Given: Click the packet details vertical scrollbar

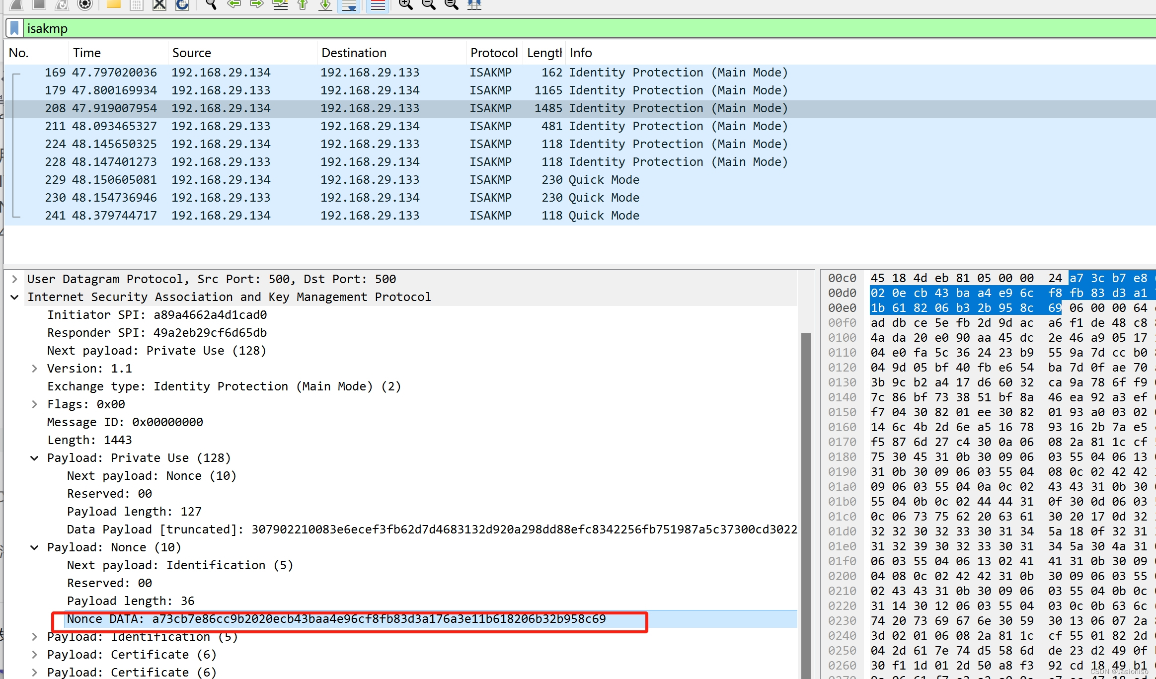Looking at the screenshot, I should point(806,497).
